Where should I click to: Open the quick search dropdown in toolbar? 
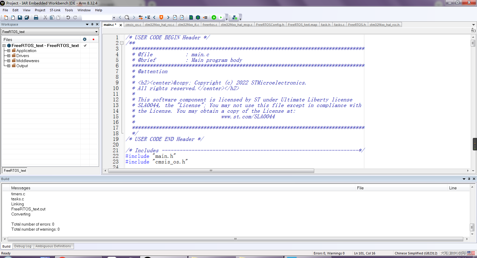pos(114,18)
